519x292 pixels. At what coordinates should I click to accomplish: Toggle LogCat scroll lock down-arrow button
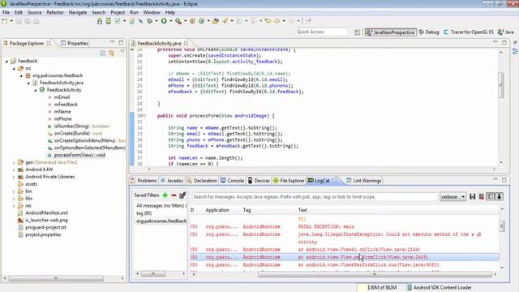[x=499, y=196]
